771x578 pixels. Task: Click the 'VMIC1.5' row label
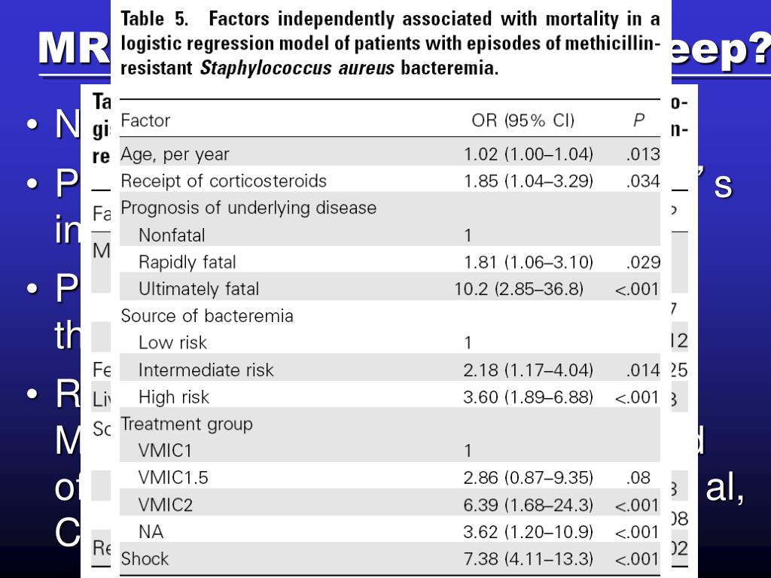point(173,478)
